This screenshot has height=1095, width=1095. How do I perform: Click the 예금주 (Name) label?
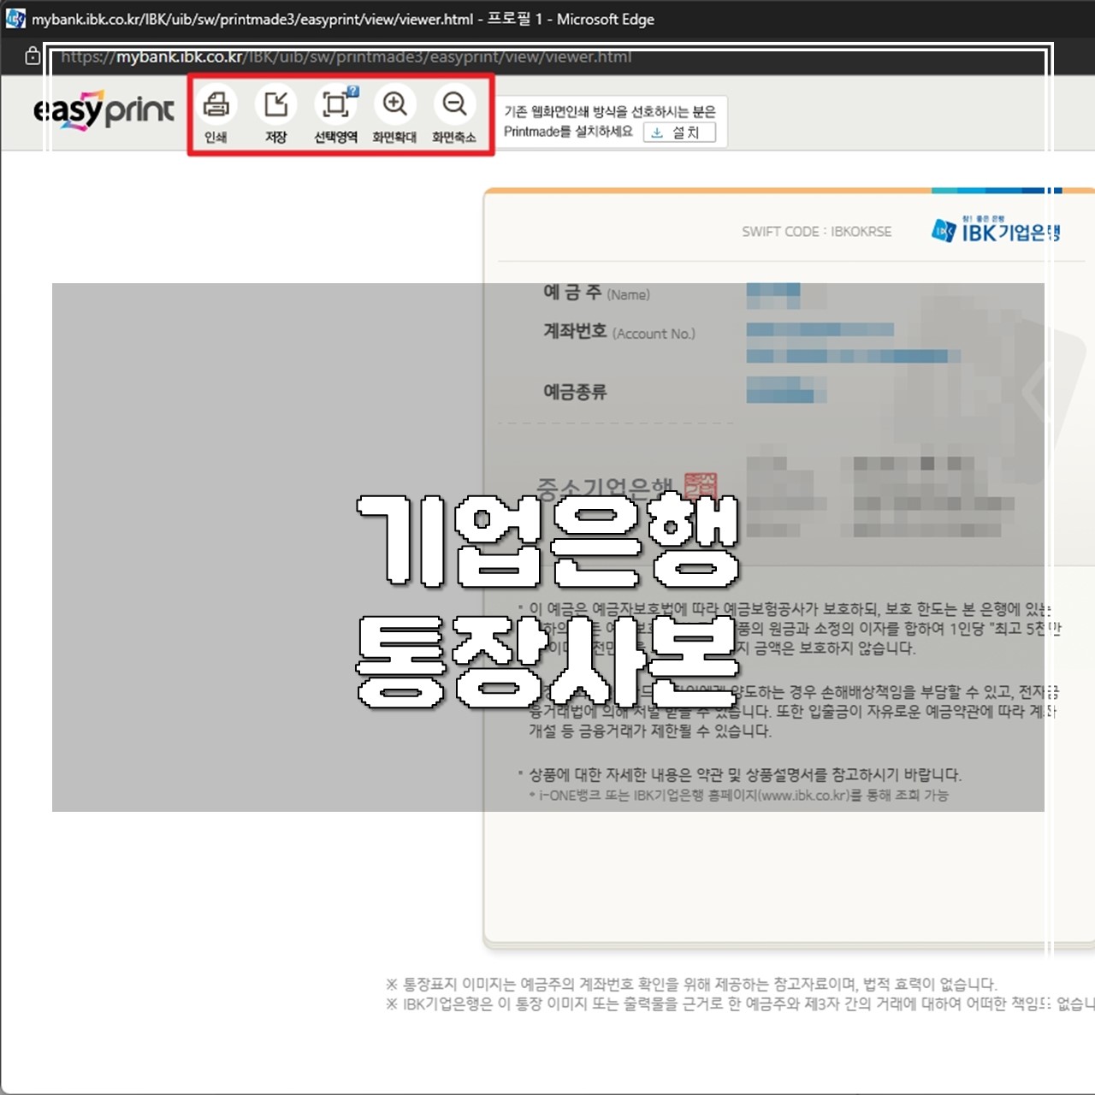pos(596,293)
